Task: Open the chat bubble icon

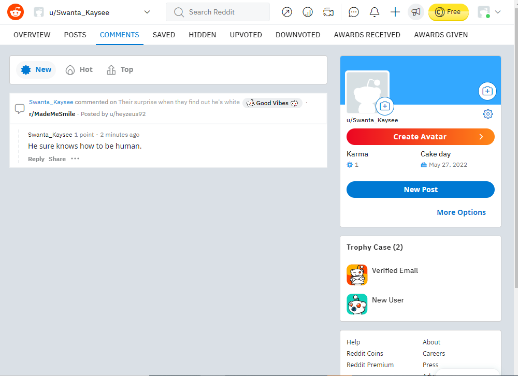Action: tap(354, 12)
